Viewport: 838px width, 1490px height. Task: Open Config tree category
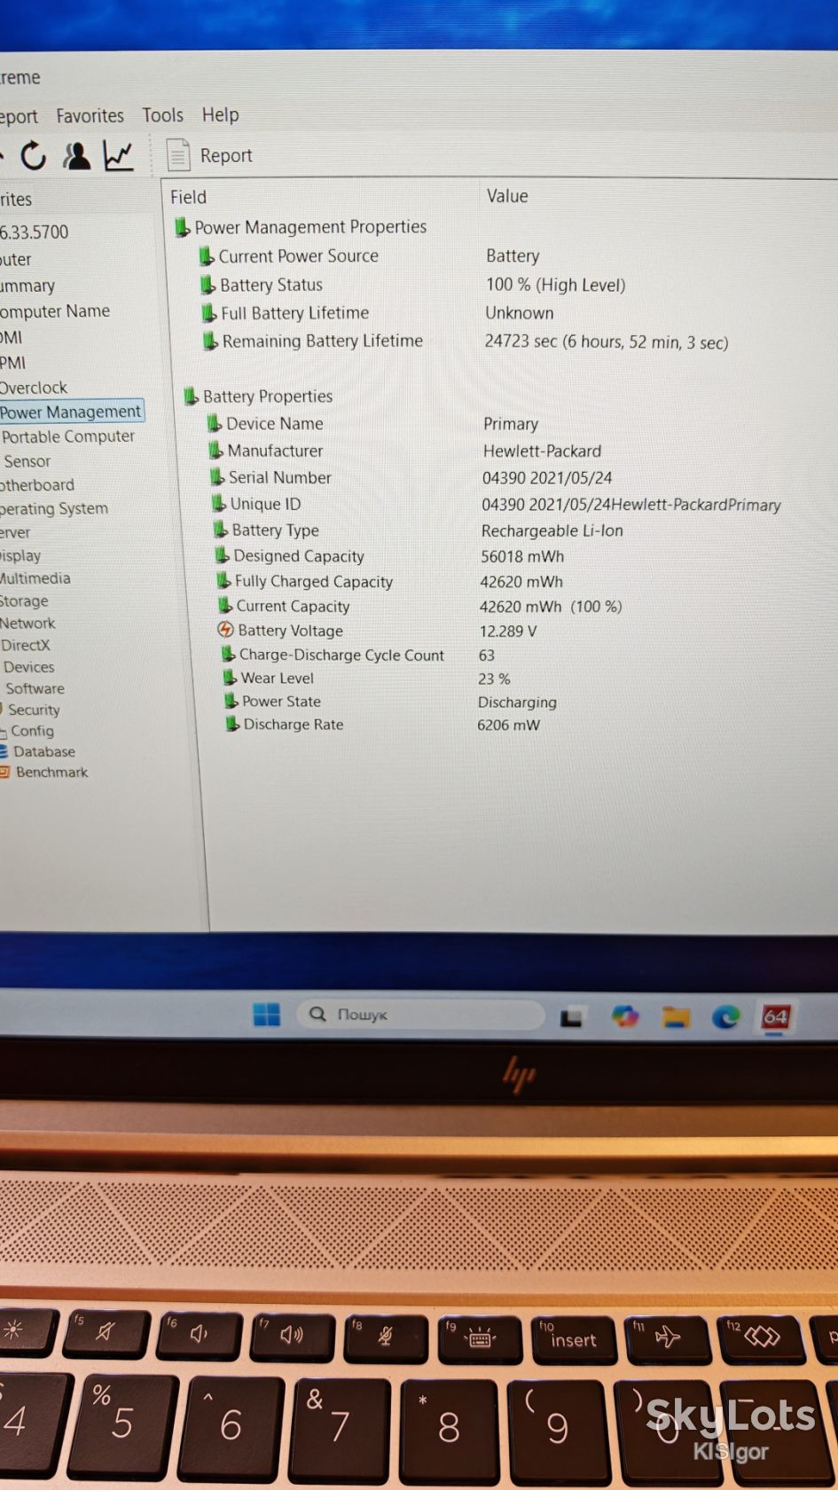tap(32, 731)
